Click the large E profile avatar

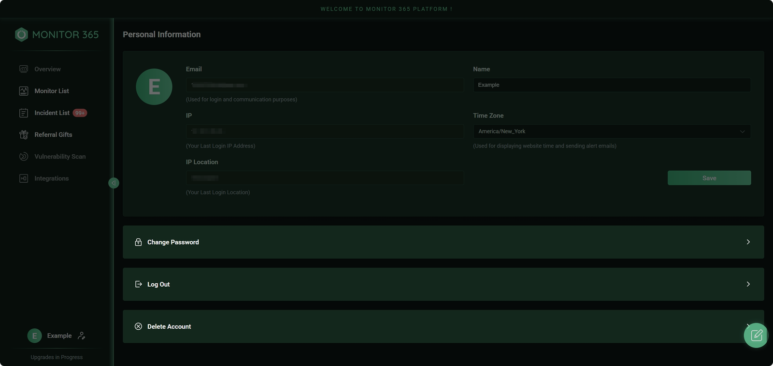pos(154,87)
